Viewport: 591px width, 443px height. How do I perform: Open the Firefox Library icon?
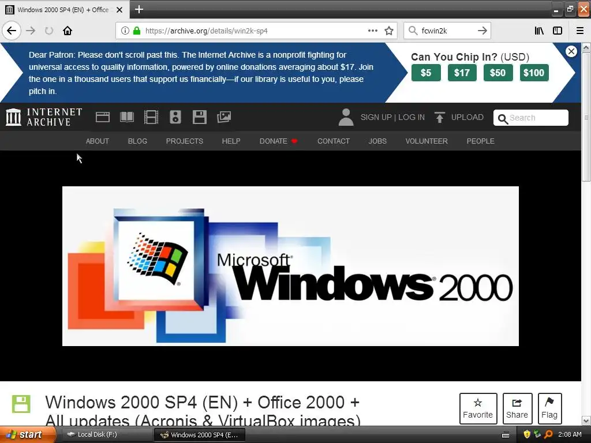(x=539, y=31)
